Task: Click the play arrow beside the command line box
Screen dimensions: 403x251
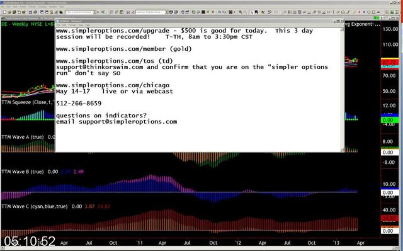Action: [98, 12]
